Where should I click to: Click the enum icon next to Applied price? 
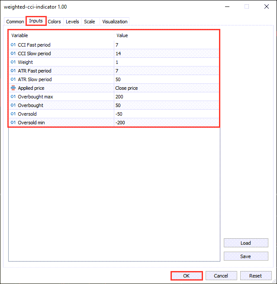(x=13, y=88)
